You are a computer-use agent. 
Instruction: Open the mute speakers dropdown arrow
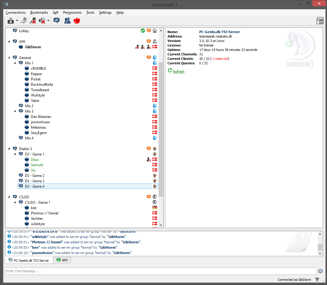coord(48,21)
